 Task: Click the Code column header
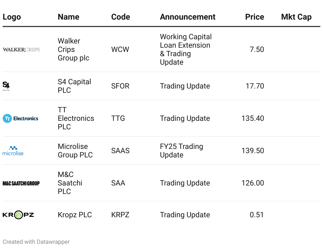coord(121,17)
